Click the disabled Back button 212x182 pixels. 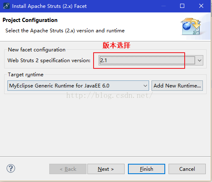[68, 169]
